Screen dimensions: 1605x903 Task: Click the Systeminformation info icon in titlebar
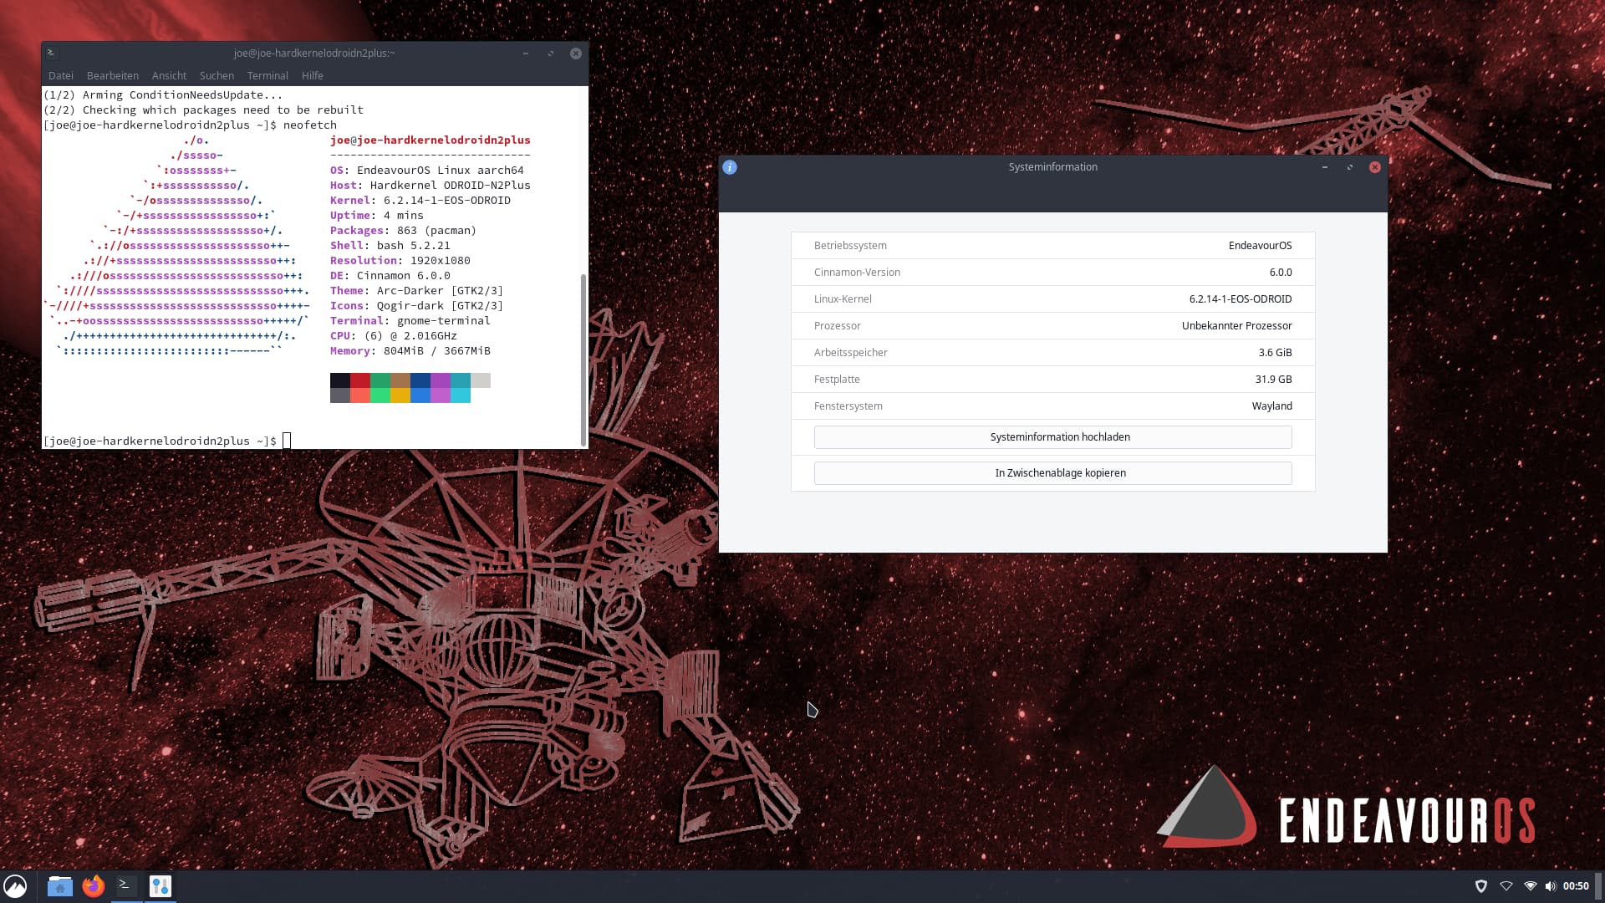[x=730, y=167]
